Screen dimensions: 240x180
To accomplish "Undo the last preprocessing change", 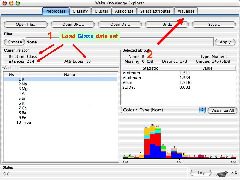I will (x=167, y=24).
